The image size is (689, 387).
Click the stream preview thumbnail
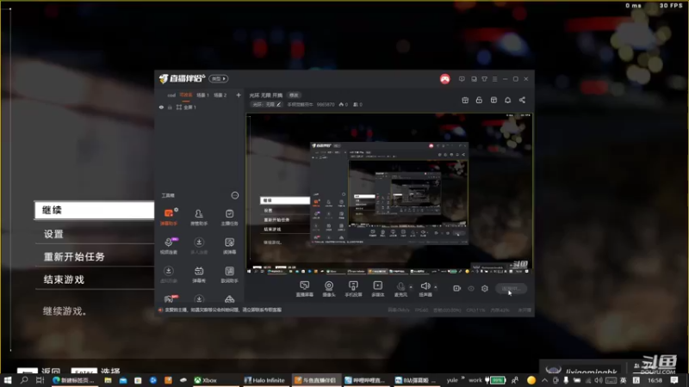click(389, 193)
